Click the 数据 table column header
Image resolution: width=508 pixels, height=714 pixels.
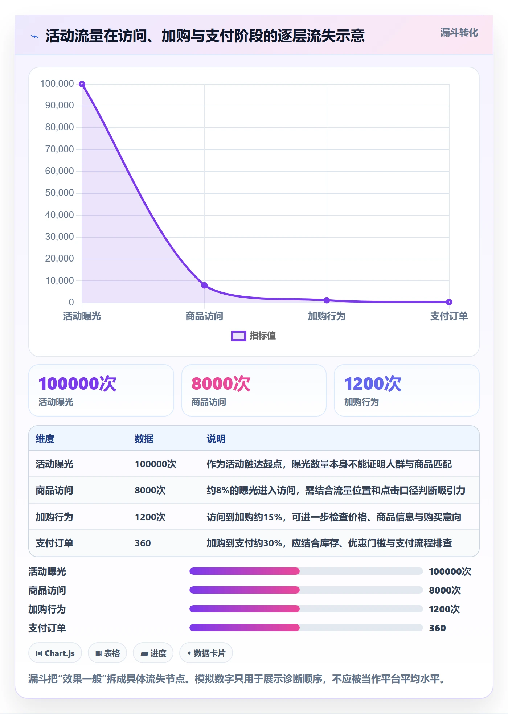144,439
